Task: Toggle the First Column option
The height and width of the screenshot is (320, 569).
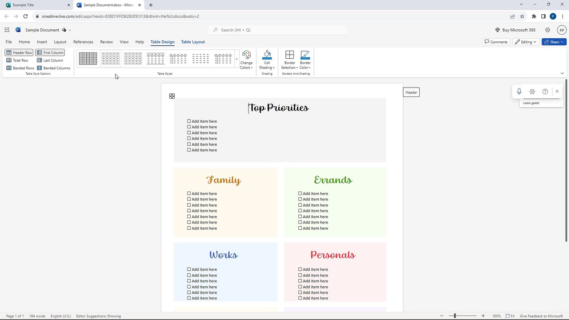Action: [x=50, y=52]
